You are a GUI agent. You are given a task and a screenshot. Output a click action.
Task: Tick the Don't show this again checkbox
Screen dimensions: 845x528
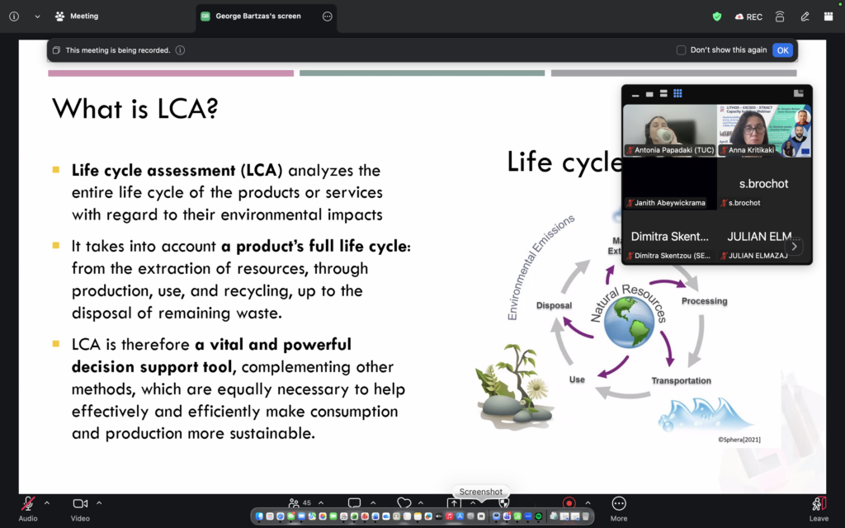coord(681,50)
